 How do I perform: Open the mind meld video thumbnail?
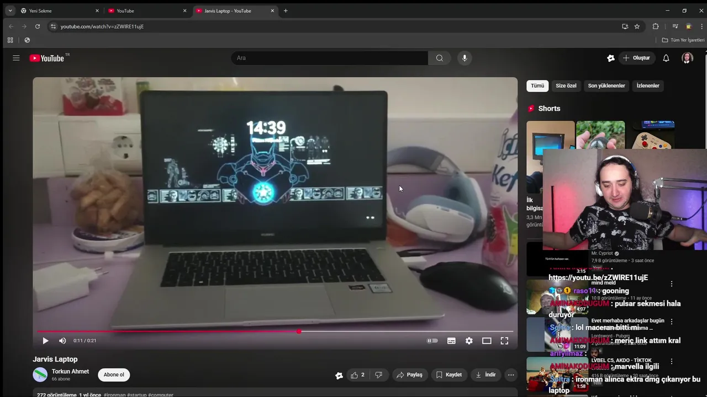tap(557, 297)
